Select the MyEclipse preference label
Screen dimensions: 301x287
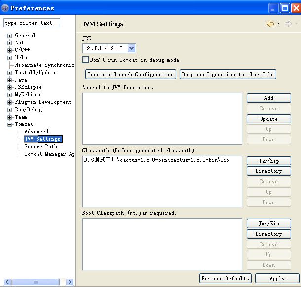pyautogui.click(x=29, y=94)
